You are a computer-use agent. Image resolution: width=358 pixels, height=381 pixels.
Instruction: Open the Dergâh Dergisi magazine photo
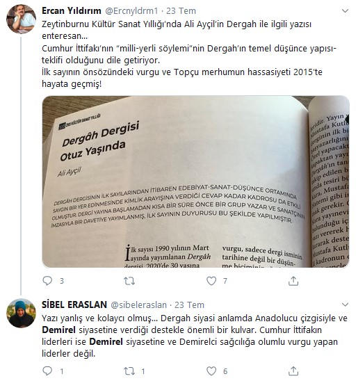(196, 181)
